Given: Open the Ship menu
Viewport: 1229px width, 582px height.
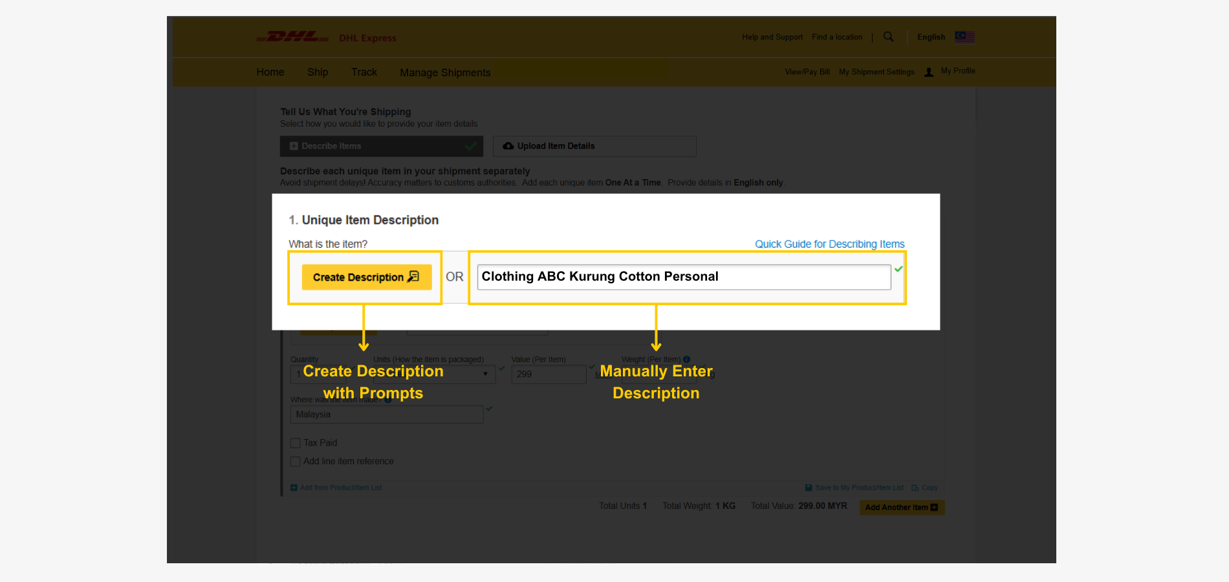Looking at the screenshot, I should point(318,72).
